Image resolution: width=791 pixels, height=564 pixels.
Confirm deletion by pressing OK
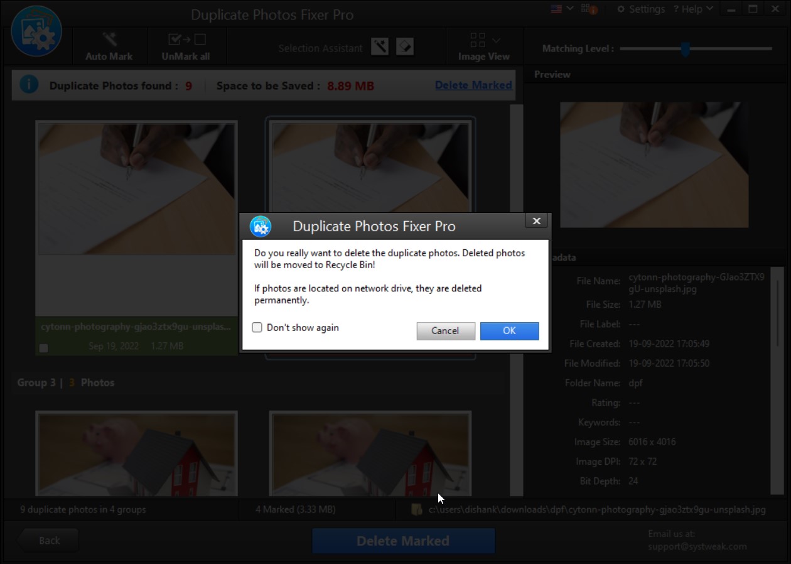coord(509,331)
